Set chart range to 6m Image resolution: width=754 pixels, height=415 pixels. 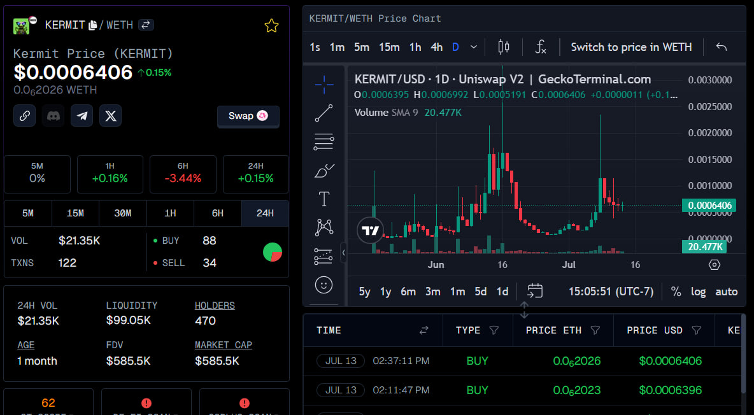click(x=408, y=292)
